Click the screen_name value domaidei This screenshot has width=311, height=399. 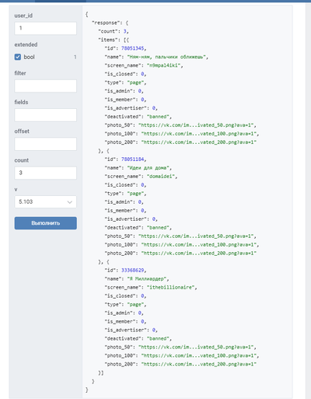161,177
